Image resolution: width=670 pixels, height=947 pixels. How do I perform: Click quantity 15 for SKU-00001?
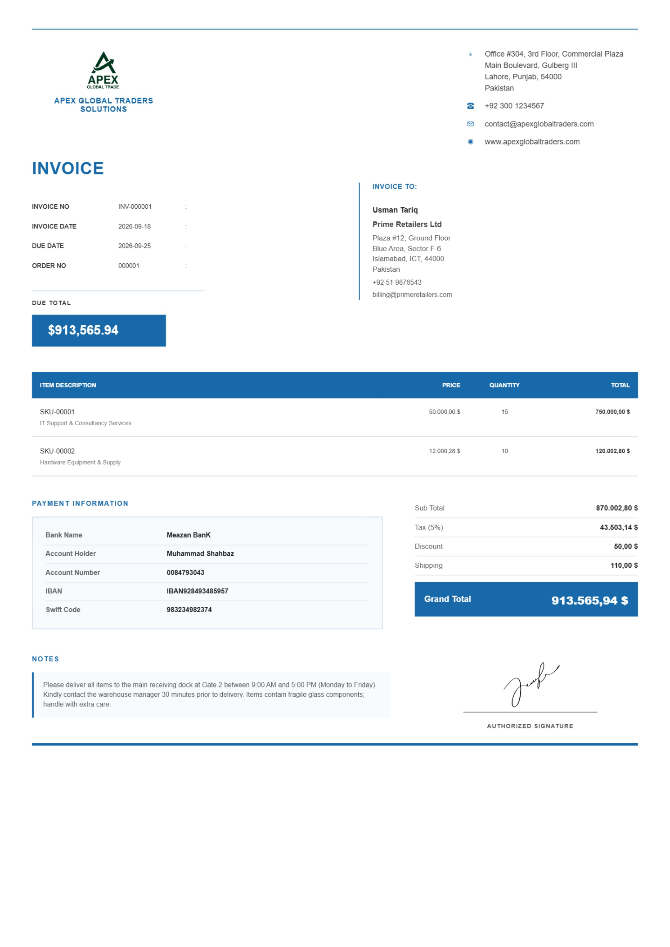click(504, 412)
